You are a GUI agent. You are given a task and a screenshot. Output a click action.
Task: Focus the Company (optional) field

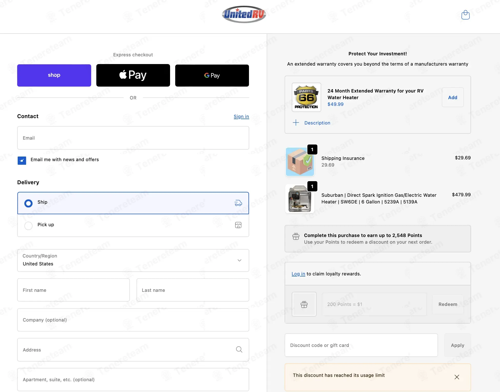pos(133,320)
